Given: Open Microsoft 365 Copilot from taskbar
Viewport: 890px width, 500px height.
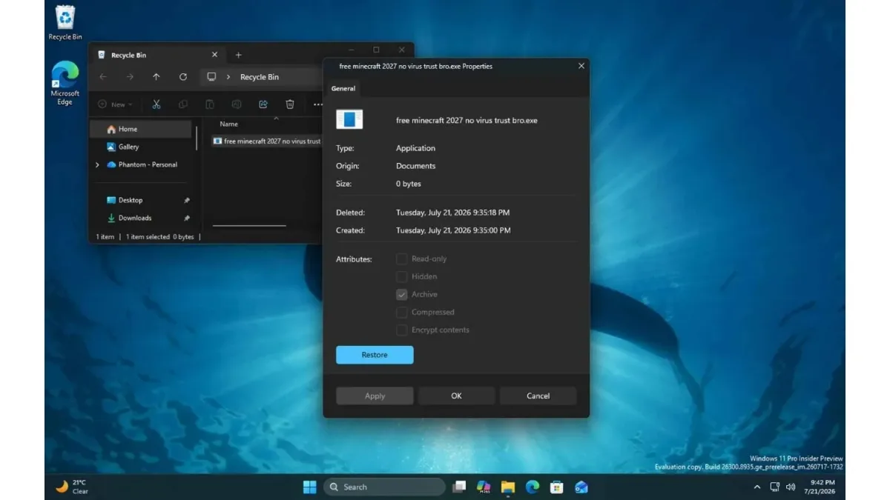Looking at the screenshot, I should click(x=484, y=487).
